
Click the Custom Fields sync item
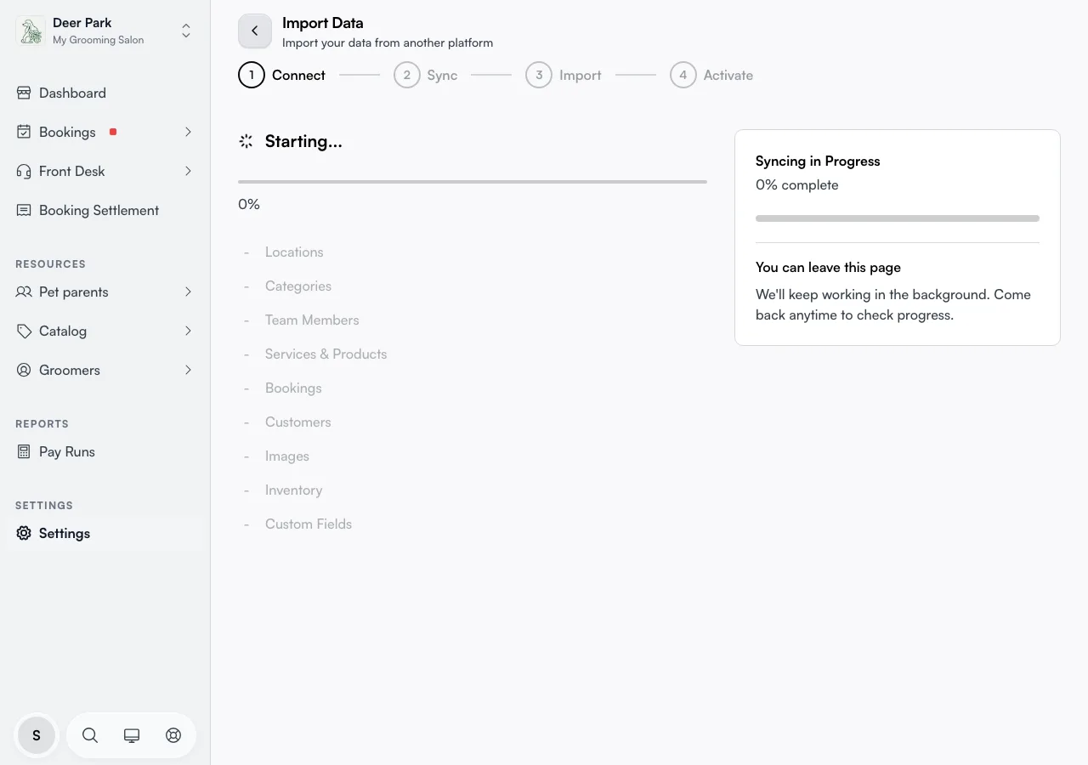click(x=309, y=524)
